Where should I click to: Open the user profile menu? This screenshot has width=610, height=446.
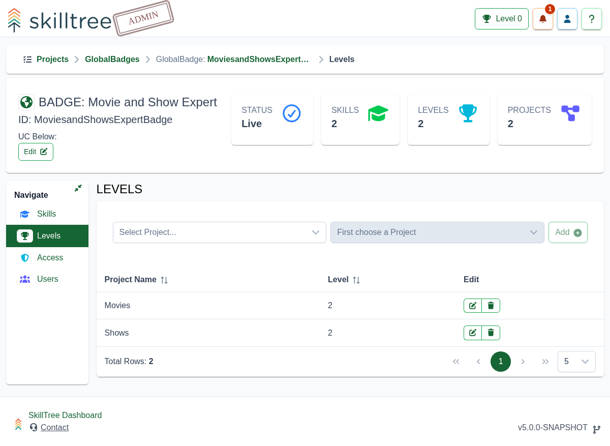pos(567,19)
